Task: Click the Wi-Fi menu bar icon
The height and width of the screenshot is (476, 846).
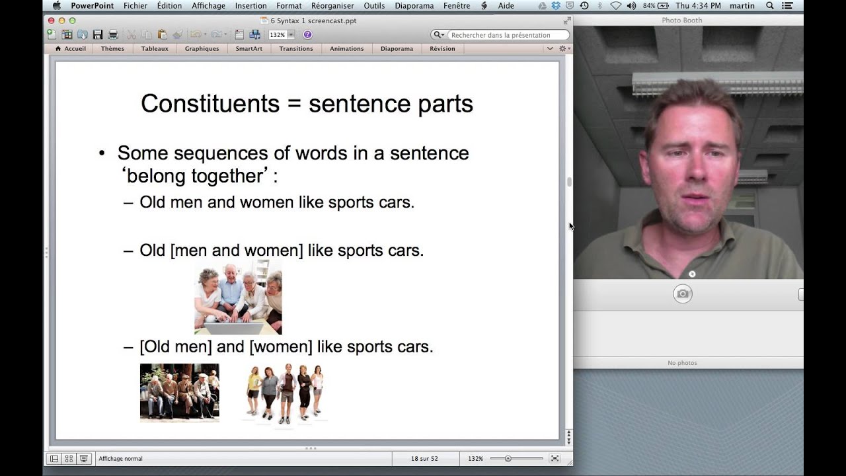Action: (616, 6)
